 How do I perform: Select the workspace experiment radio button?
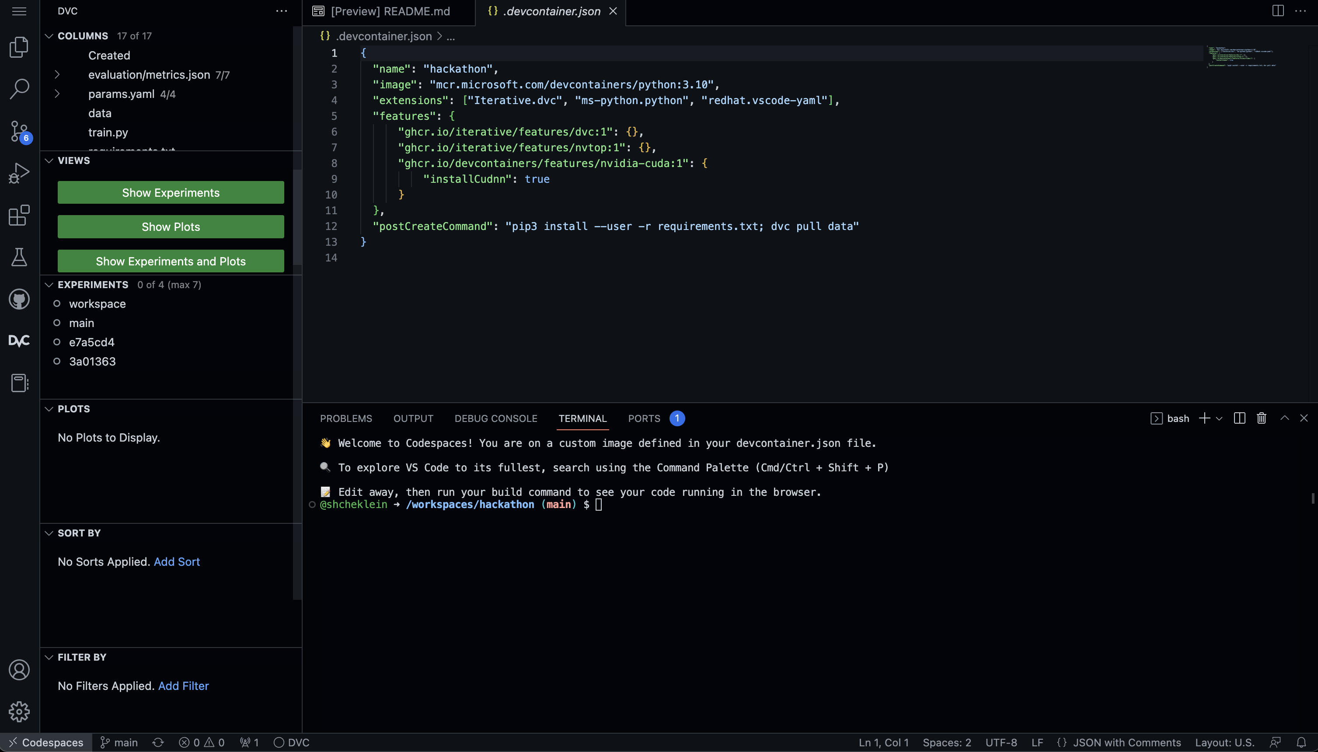click(58, 304)
